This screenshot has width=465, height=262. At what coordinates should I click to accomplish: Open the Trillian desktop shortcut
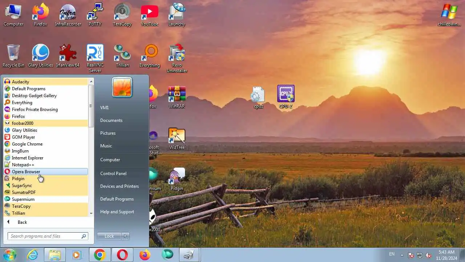click(x=122, y=56)
